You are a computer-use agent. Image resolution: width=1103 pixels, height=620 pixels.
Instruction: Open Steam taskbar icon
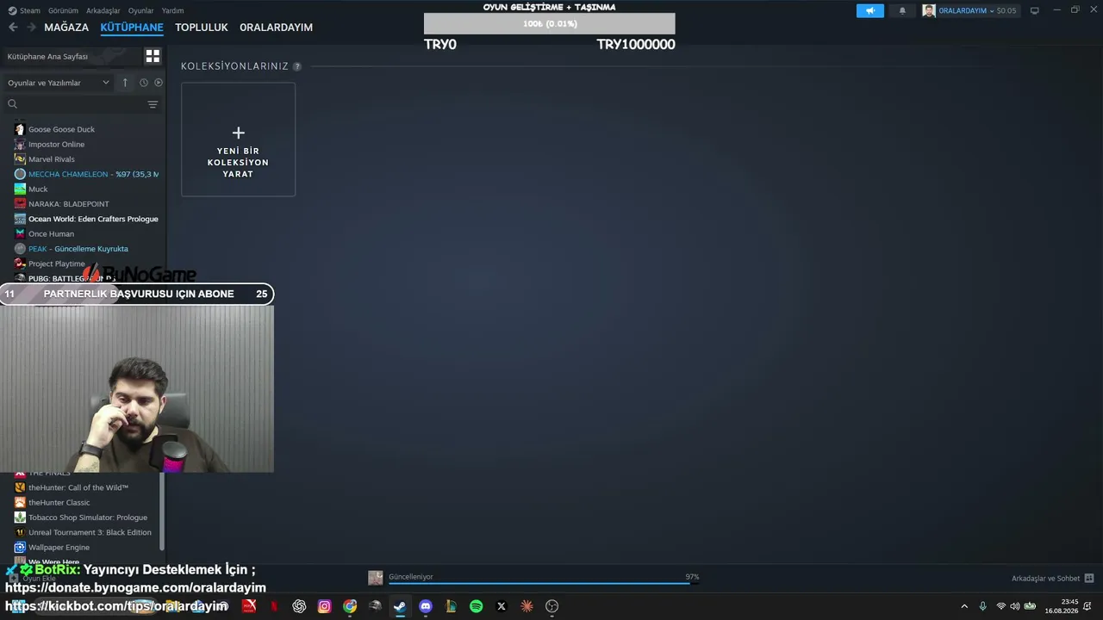pyautogui.click(x=400, y=606)
